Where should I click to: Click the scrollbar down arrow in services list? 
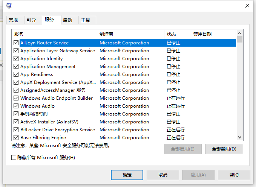tap(240, 138)
